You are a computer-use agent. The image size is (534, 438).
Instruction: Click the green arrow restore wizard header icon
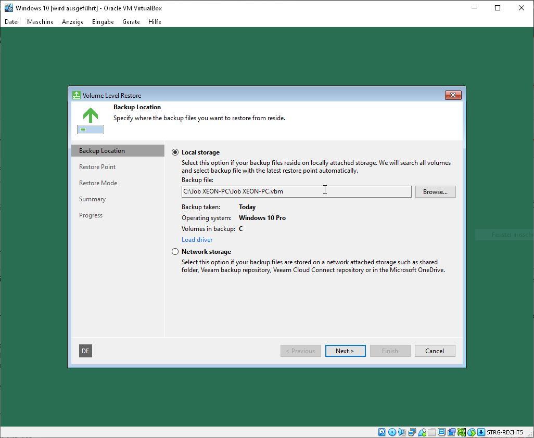(x=90, y=121)
